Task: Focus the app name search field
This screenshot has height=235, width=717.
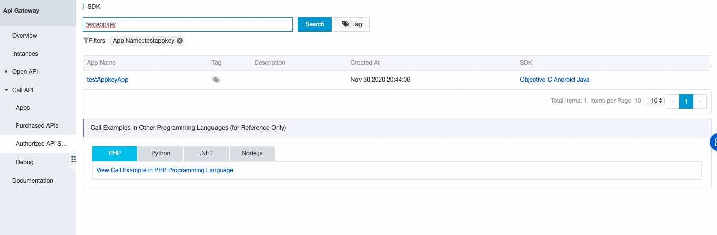Action: [x=187, y=24]
